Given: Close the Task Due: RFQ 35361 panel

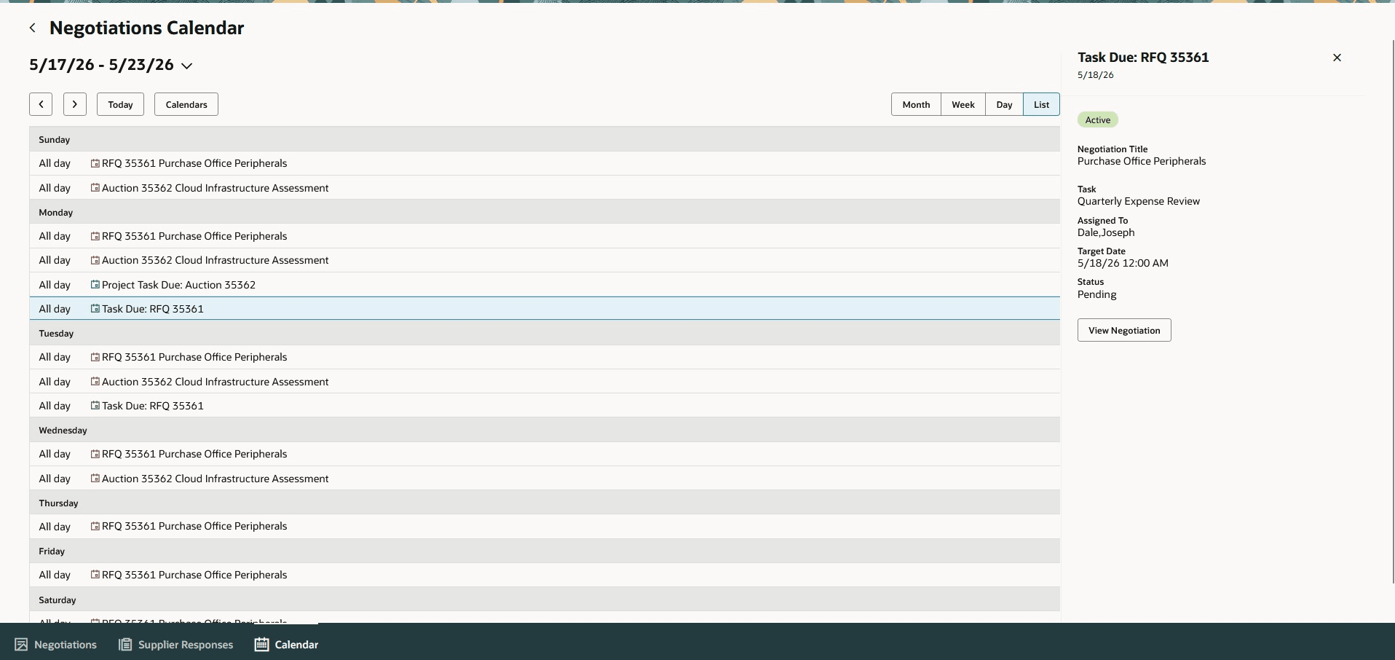Looking at the screenshot, I should pyautogui.click(x=1337, y=58).
